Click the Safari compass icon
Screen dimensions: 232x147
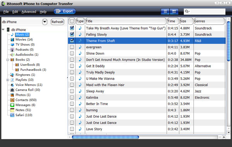click(x=12, y=115)
